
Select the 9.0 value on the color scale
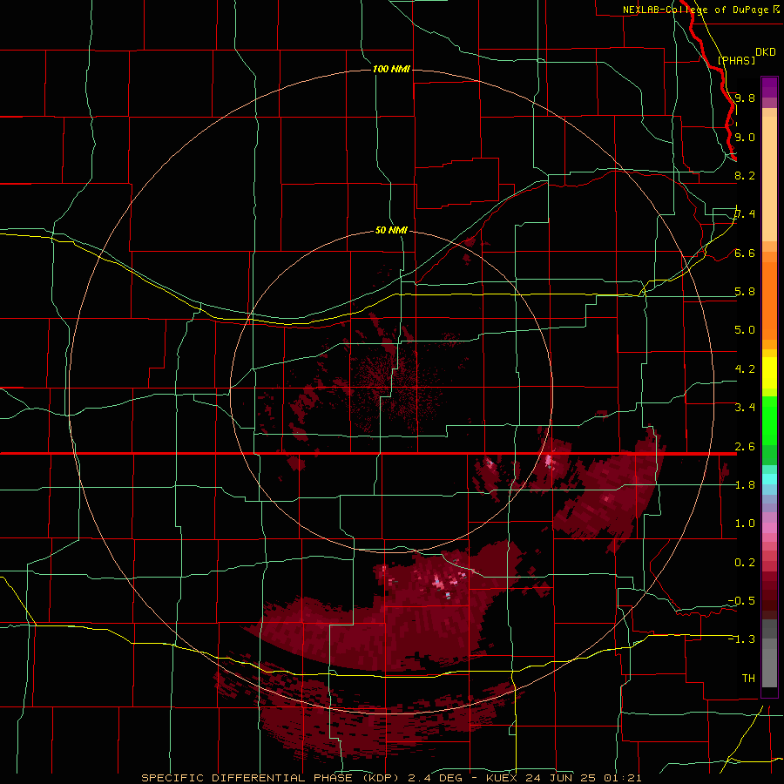(745, 137)
